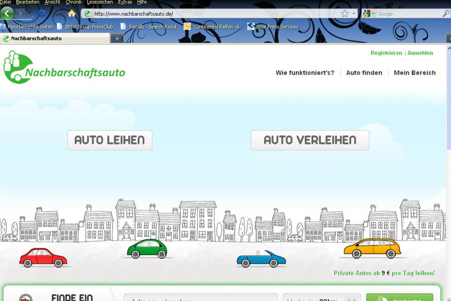Click AUTO LEIHEN button
This screenshot has height=301, width=451.
click(x=110, y=140)
